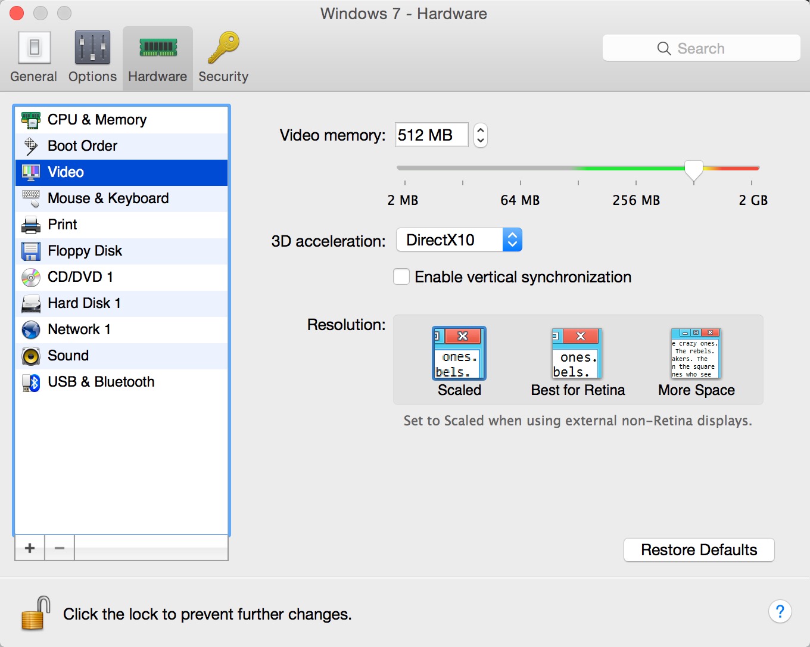Click the USB & Bluetooth icon
The width and height of the screenshot is (810, 647).
(x=31, y=382)
